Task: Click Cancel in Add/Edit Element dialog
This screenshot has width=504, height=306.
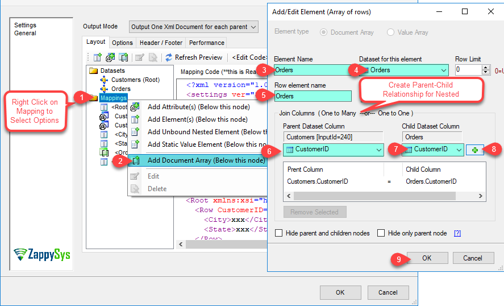Action: point(473,258)
